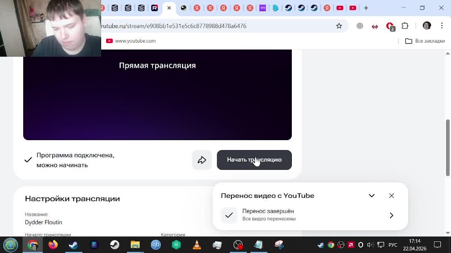
Task: Open the scissors snipping app in taskbar
Action: pos(279,245)
